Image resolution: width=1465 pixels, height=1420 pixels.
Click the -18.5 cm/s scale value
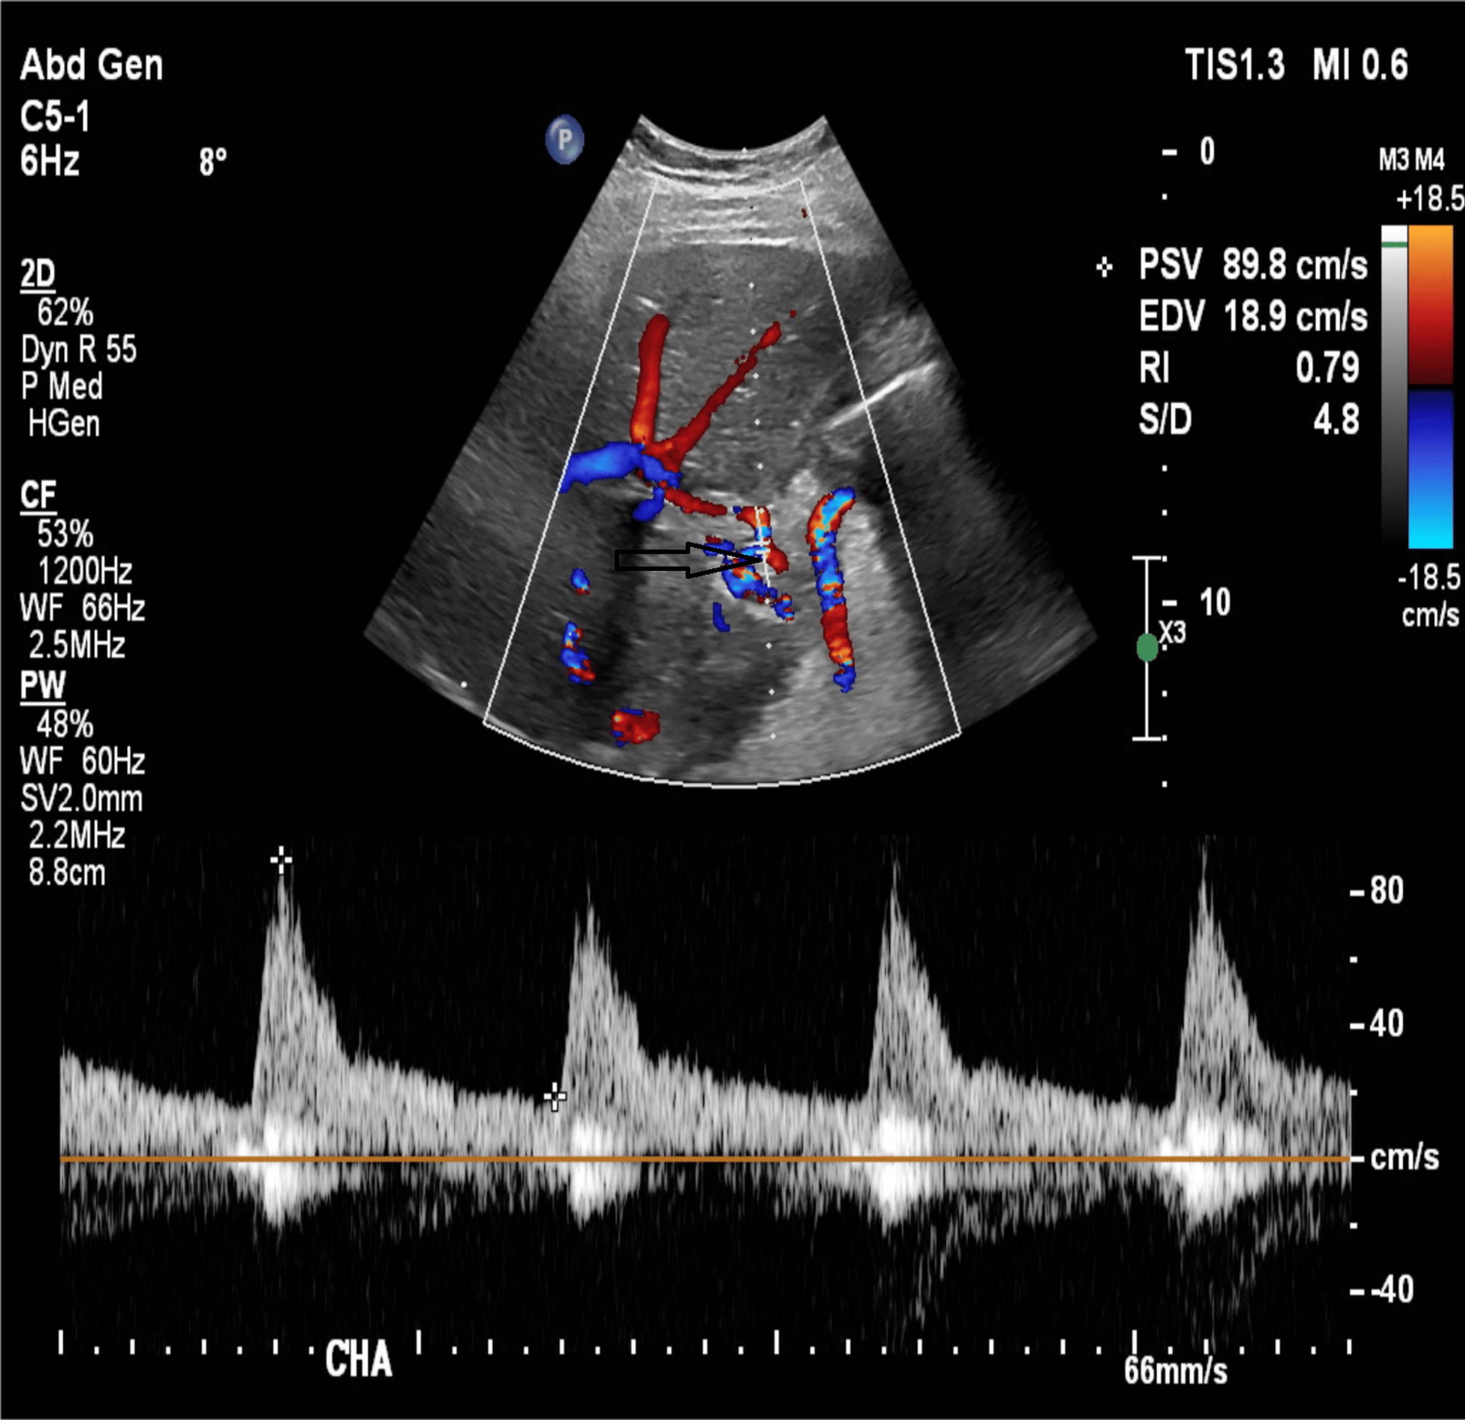click(x=1428, y=596)
